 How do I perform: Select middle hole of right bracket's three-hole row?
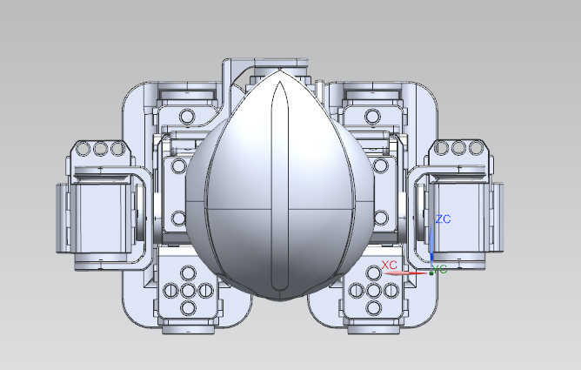[x=458, y=148]
